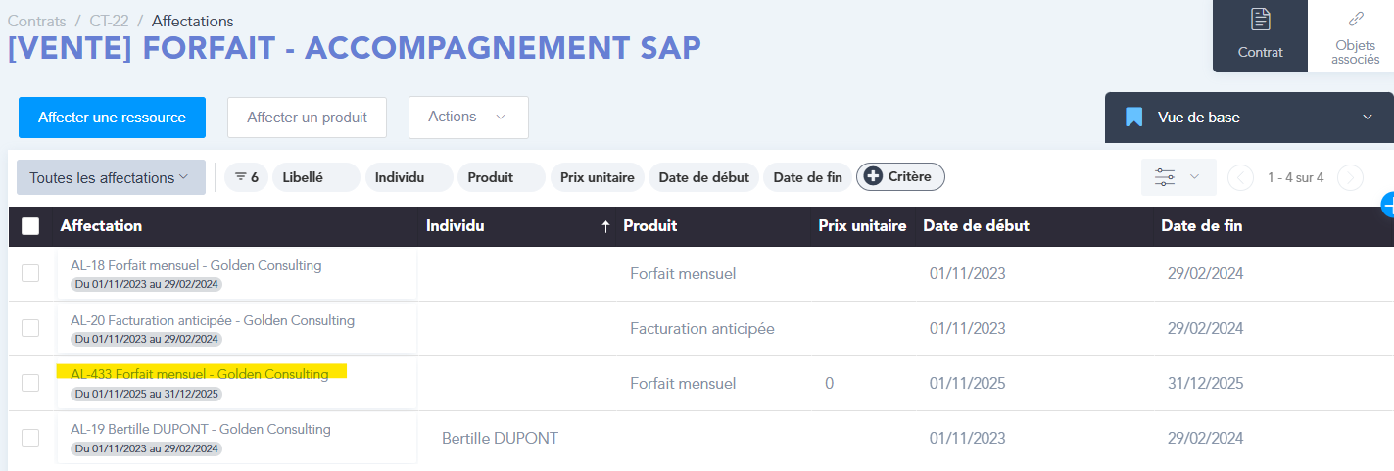The width and height of the screenshot is (1394, 471).
Task: Expand the Vue de base view selector
Action: coord(1368,118)
